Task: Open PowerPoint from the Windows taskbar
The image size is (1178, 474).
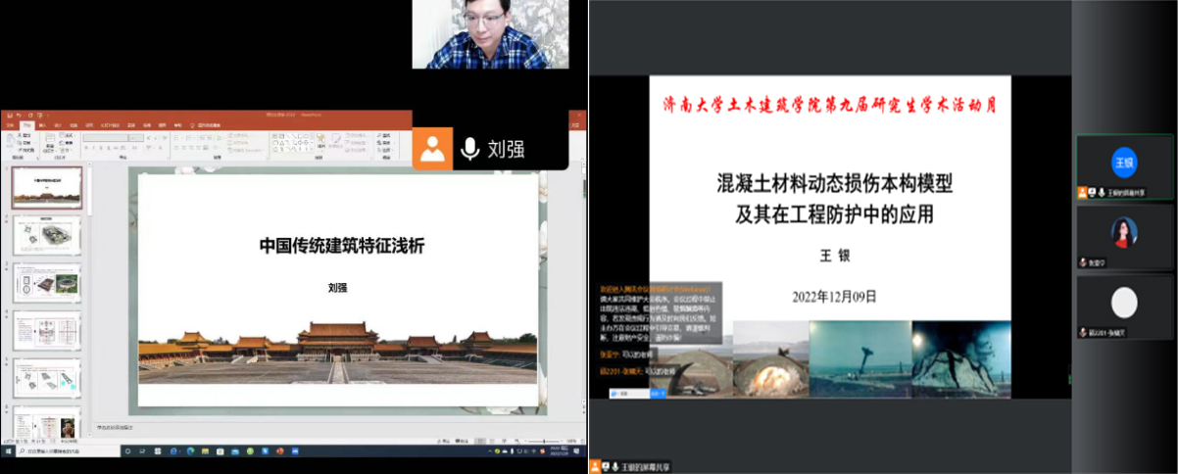Action: (280, 451)
